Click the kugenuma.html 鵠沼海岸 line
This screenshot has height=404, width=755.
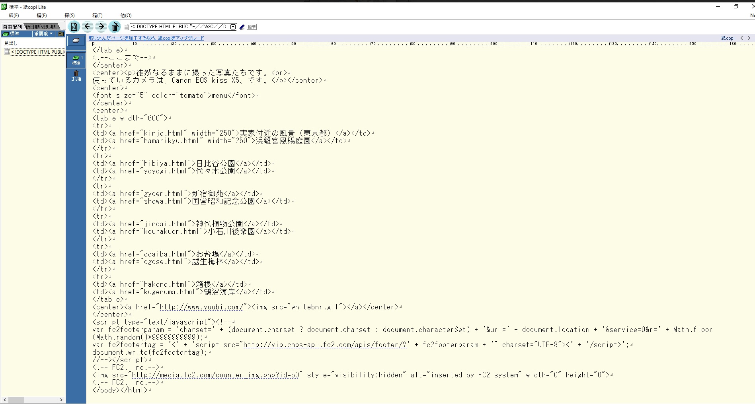click(x=183, y=292)
